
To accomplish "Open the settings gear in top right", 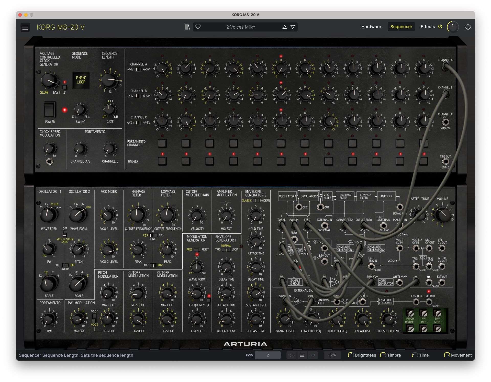I will [468, 27].
